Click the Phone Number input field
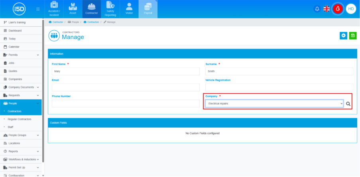Image resolution: width=360 pixels, height=177 pixels. point(126,104)
